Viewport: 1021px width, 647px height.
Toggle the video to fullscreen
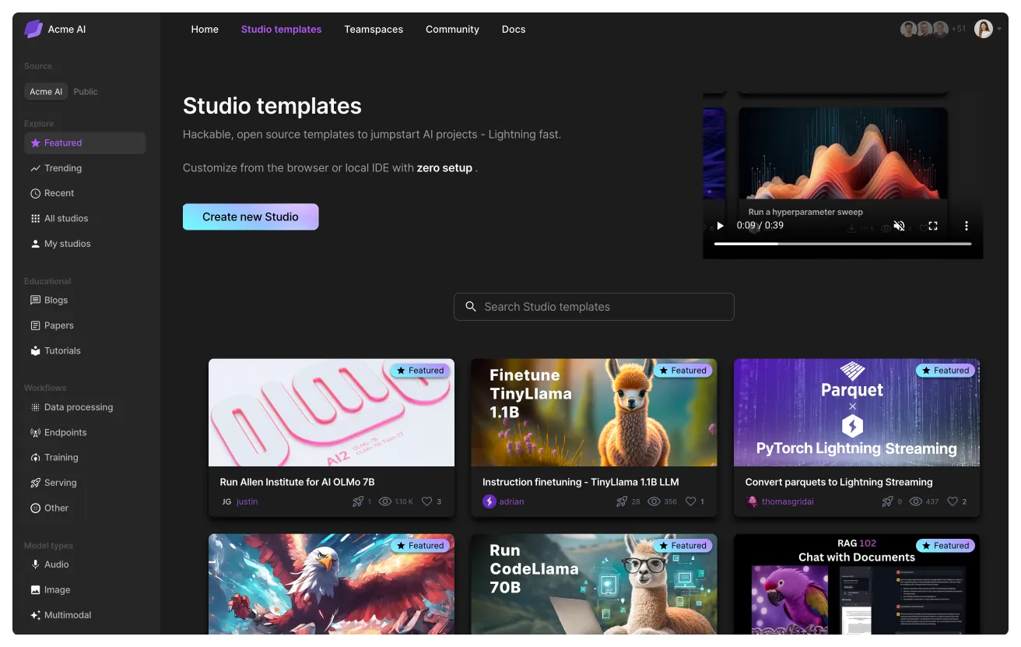tap(933, 226)
